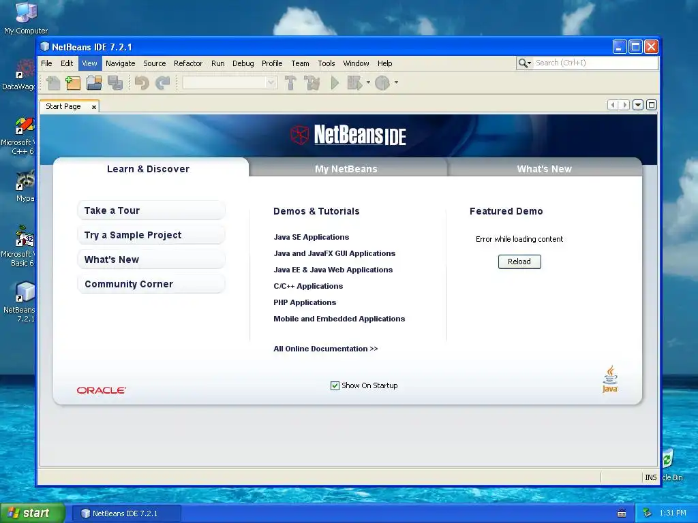
Task: Click the on-screen keyboard tray icon
Action: coord(622,513)
